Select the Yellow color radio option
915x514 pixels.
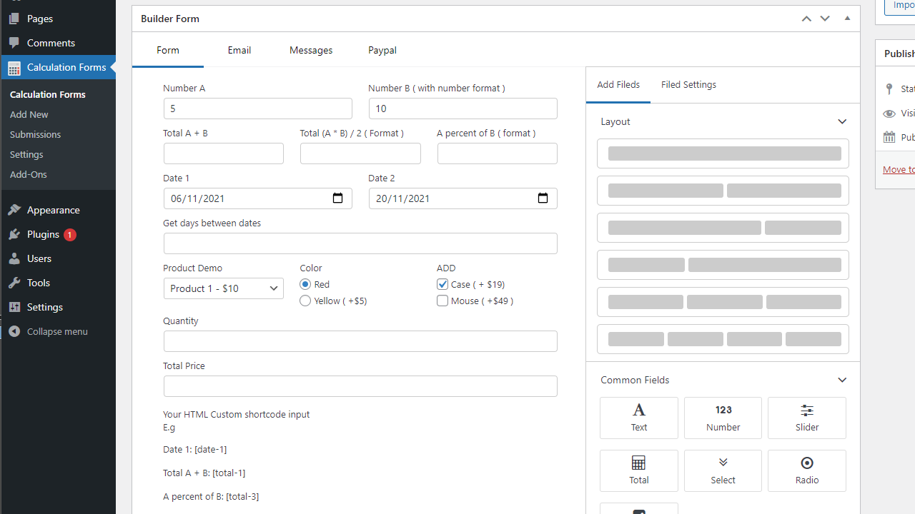tap(305, 301)
